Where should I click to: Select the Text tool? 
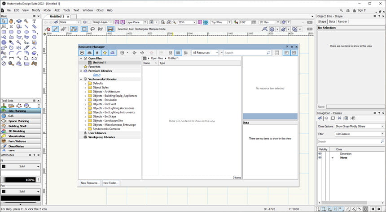pos(34,21)
